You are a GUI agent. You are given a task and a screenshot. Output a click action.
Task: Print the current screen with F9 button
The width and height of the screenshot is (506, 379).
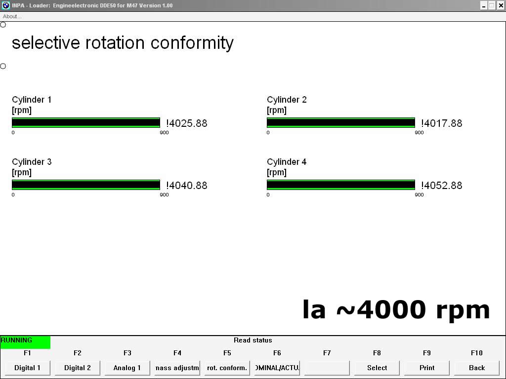pyautogui.click(x=427, y=368)
